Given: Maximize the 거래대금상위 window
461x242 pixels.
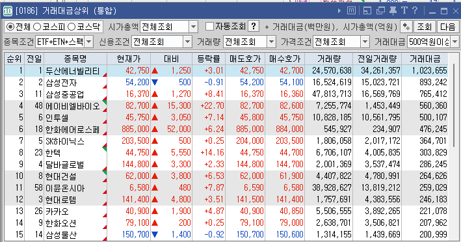Looking at the screenshot, I should 444,11.
